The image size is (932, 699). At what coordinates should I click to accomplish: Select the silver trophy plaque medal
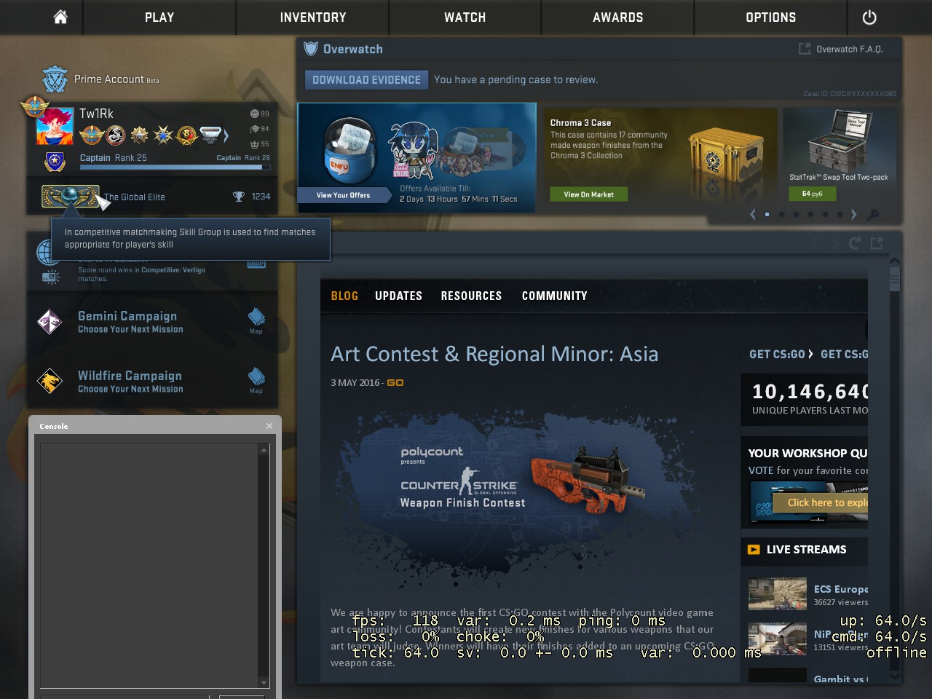(210, 135)
